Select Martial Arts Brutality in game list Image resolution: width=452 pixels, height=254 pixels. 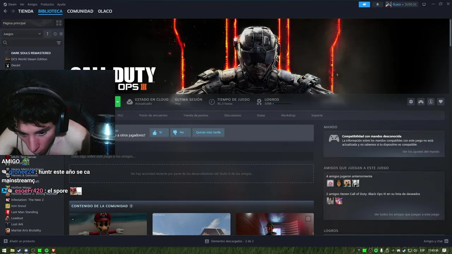click(x=26, y=230)
